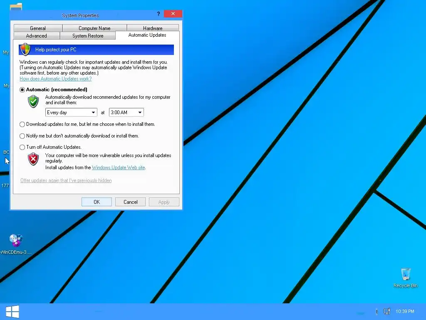Click the System Properties title bar

click(x=80, y=15)
